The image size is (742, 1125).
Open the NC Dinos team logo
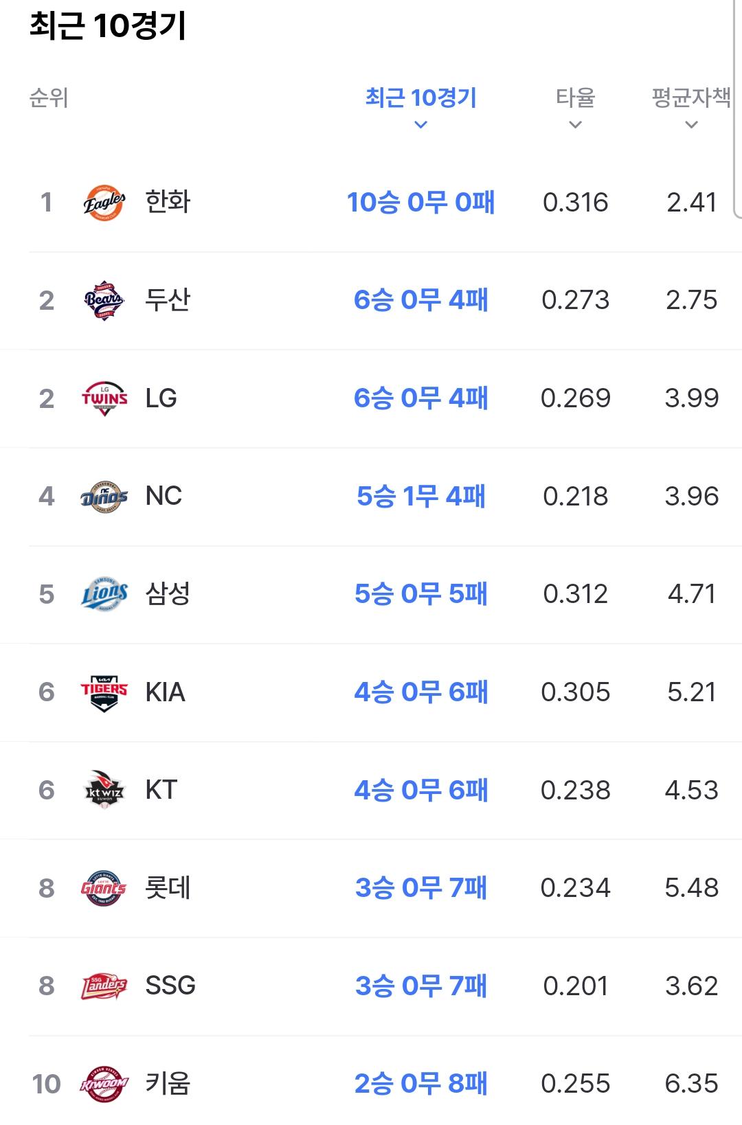[104, 497]
